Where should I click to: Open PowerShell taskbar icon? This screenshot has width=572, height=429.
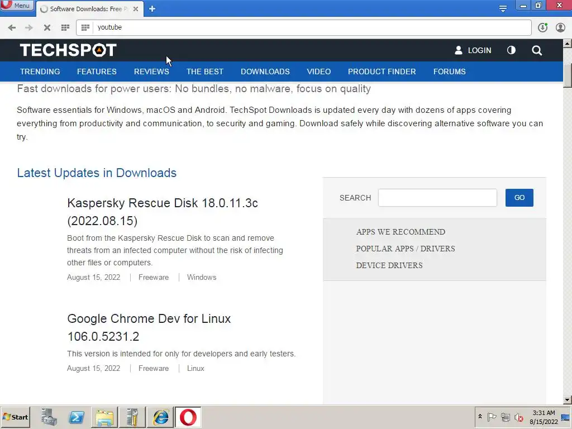(x=77, y=417)
